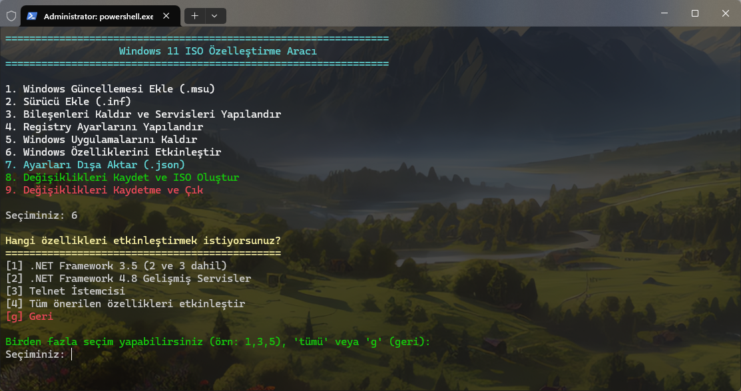Click the empty "Seçiminiz:" prompt at cursor
741x391 pixels.
39,354
